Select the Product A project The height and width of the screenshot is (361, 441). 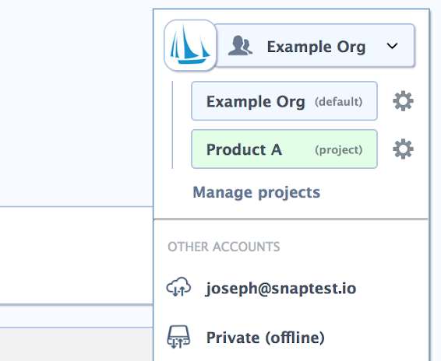(284, 149)
